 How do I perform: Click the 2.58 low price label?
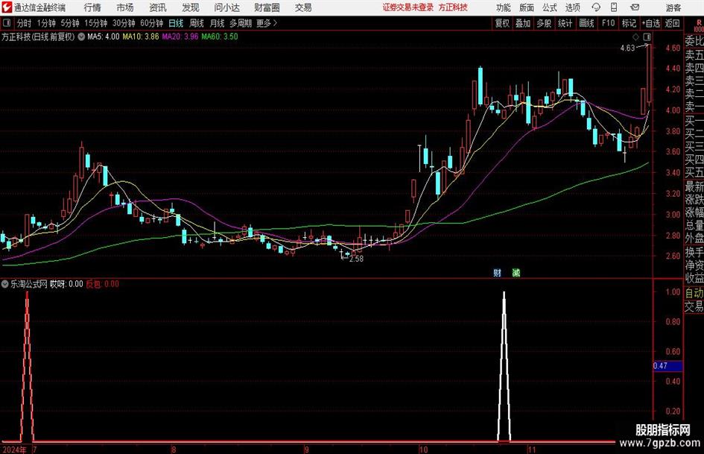point(356,259)
